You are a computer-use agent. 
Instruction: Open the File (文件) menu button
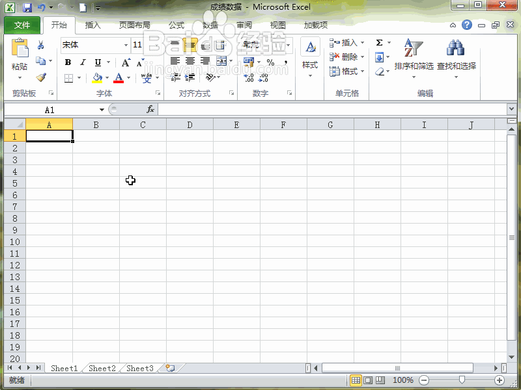[x=22, y=25]
